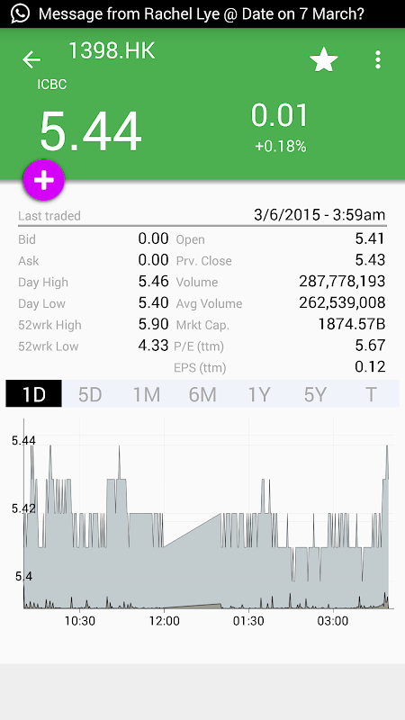Tap the 5.4 price axis label

pos(24,576)
